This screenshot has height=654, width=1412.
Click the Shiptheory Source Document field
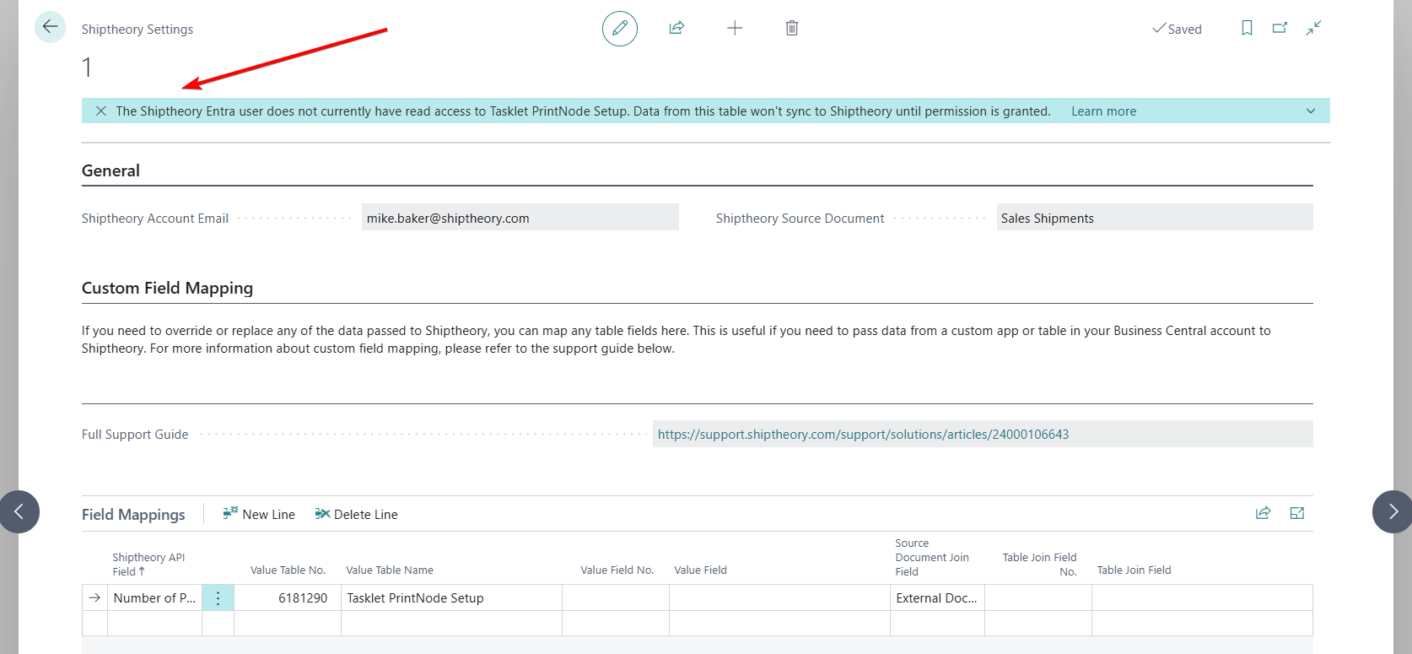click(x=1155, y=218)
